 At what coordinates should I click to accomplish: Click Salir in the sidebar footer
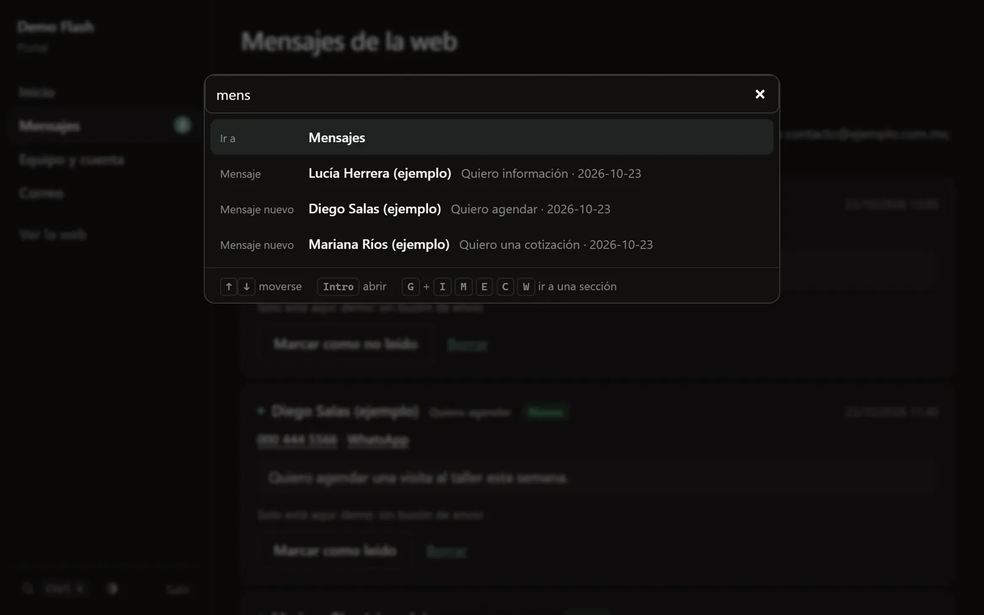(x=177, y=589)
